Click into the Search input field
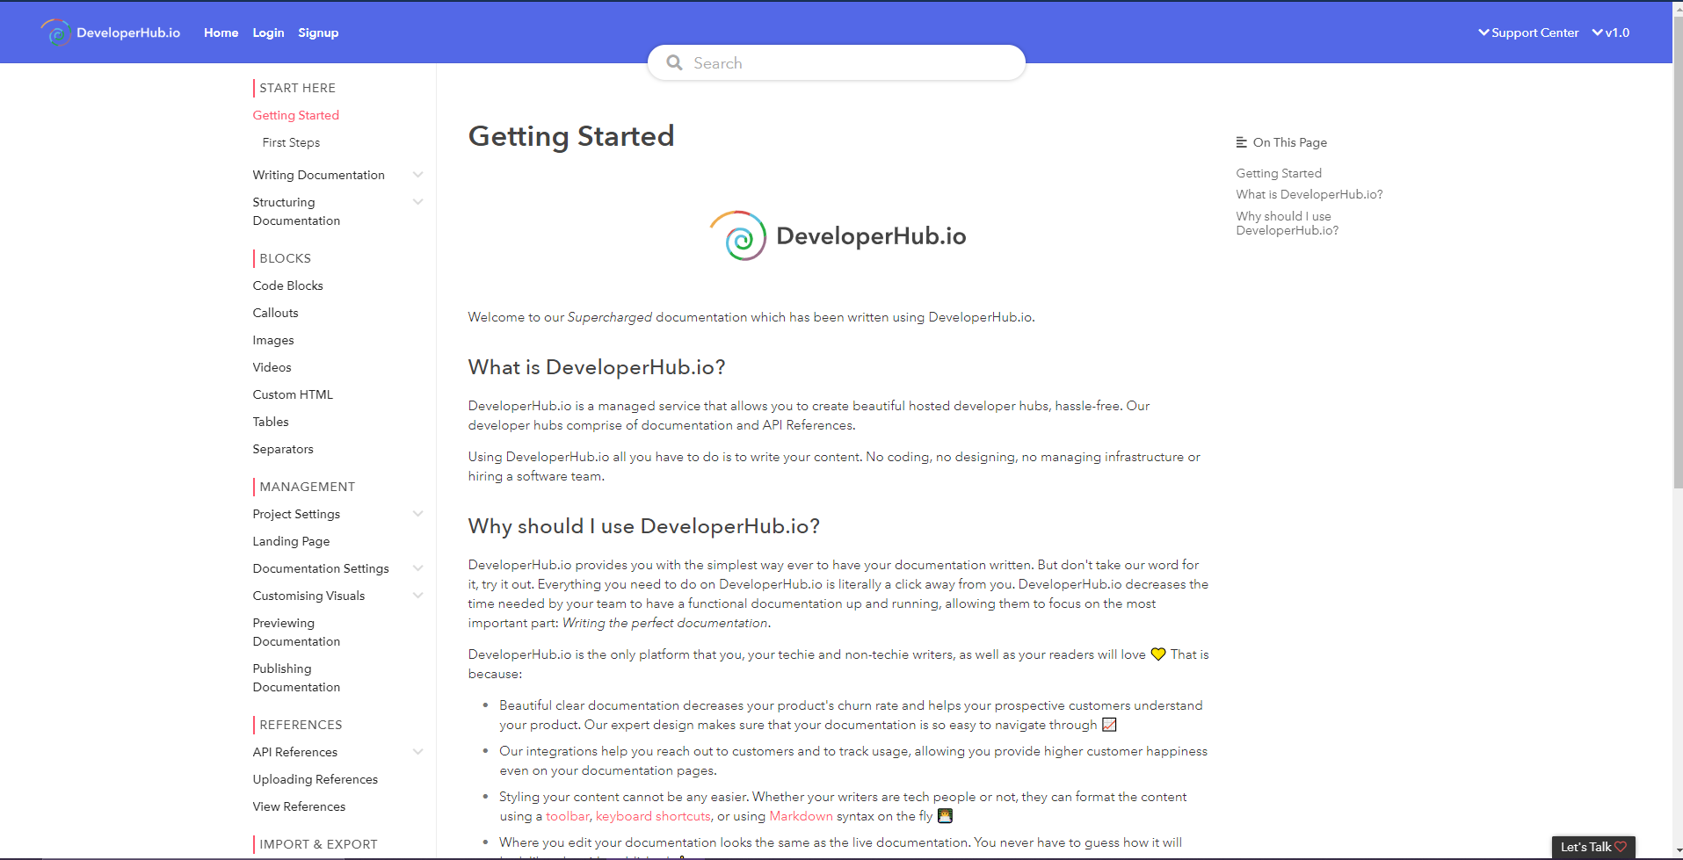This screenshot has width=1683, height=860. (x=837, y=63)
